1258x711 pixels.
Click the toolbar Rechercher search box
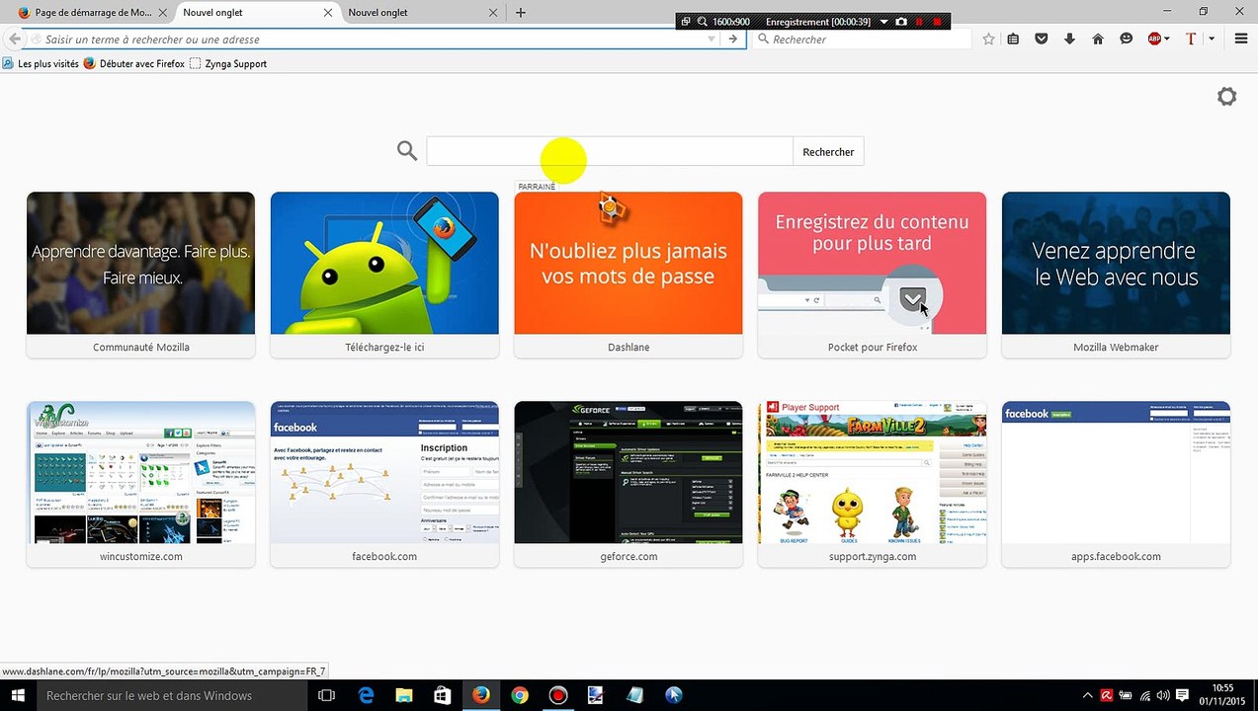pyautogui.click(x=862, y=39)
